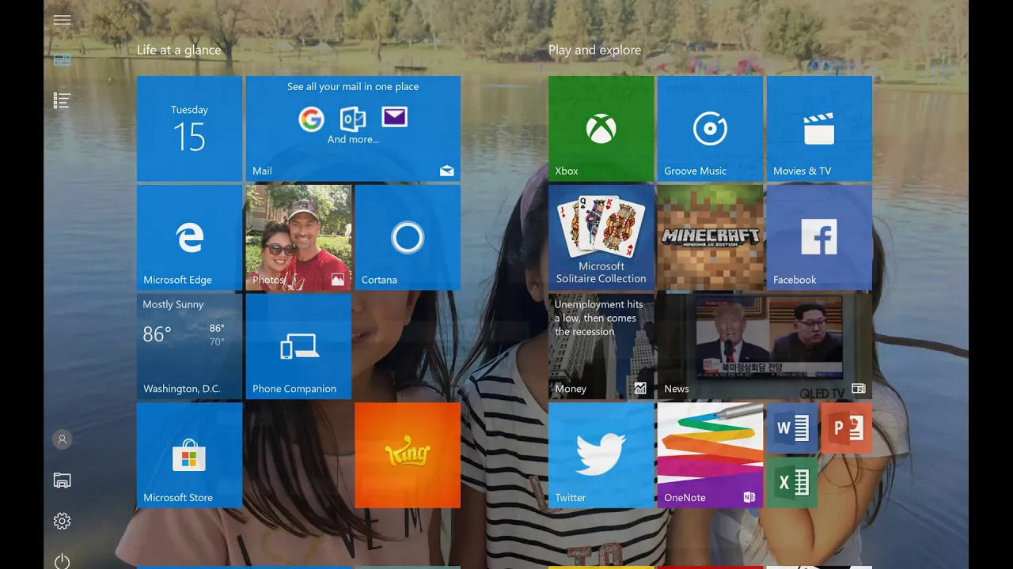Launch the Facebook tile

(819, 238)
